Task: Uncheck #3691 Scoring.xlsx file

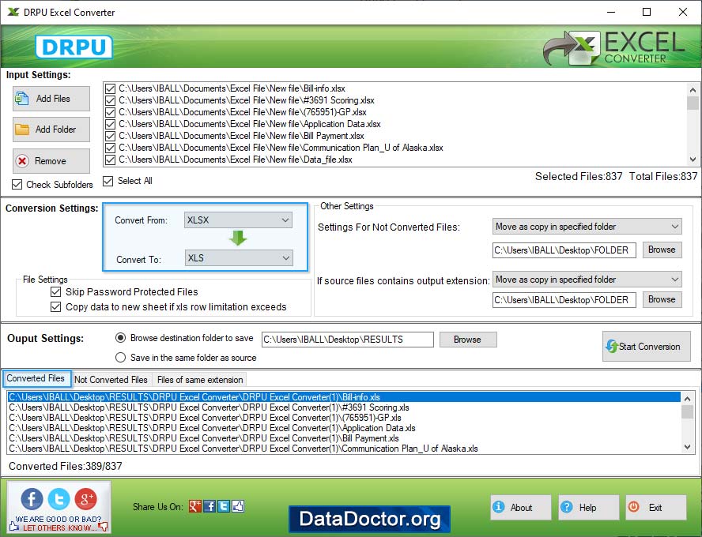Action: pyautogui.click(x=110, y=100)
